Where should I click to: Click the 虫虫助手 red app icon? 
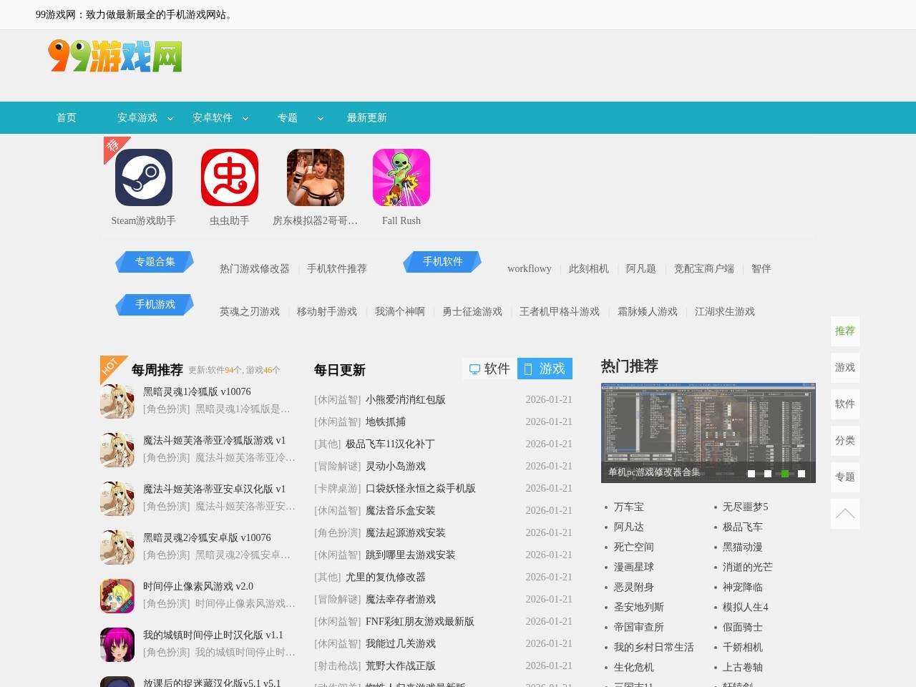tap(230, 177)
